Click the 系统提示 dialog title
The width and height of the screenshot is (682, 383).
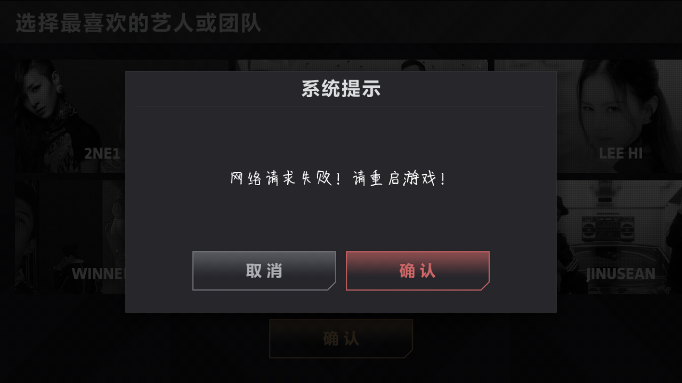click(341, 89)
